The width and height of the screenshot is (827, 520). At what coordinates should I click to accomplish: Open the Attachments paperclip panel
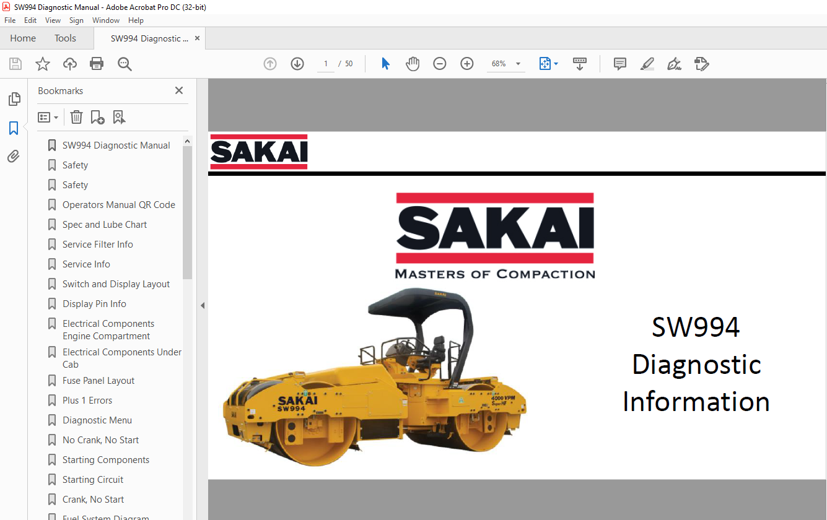click(x=14, y=157)
